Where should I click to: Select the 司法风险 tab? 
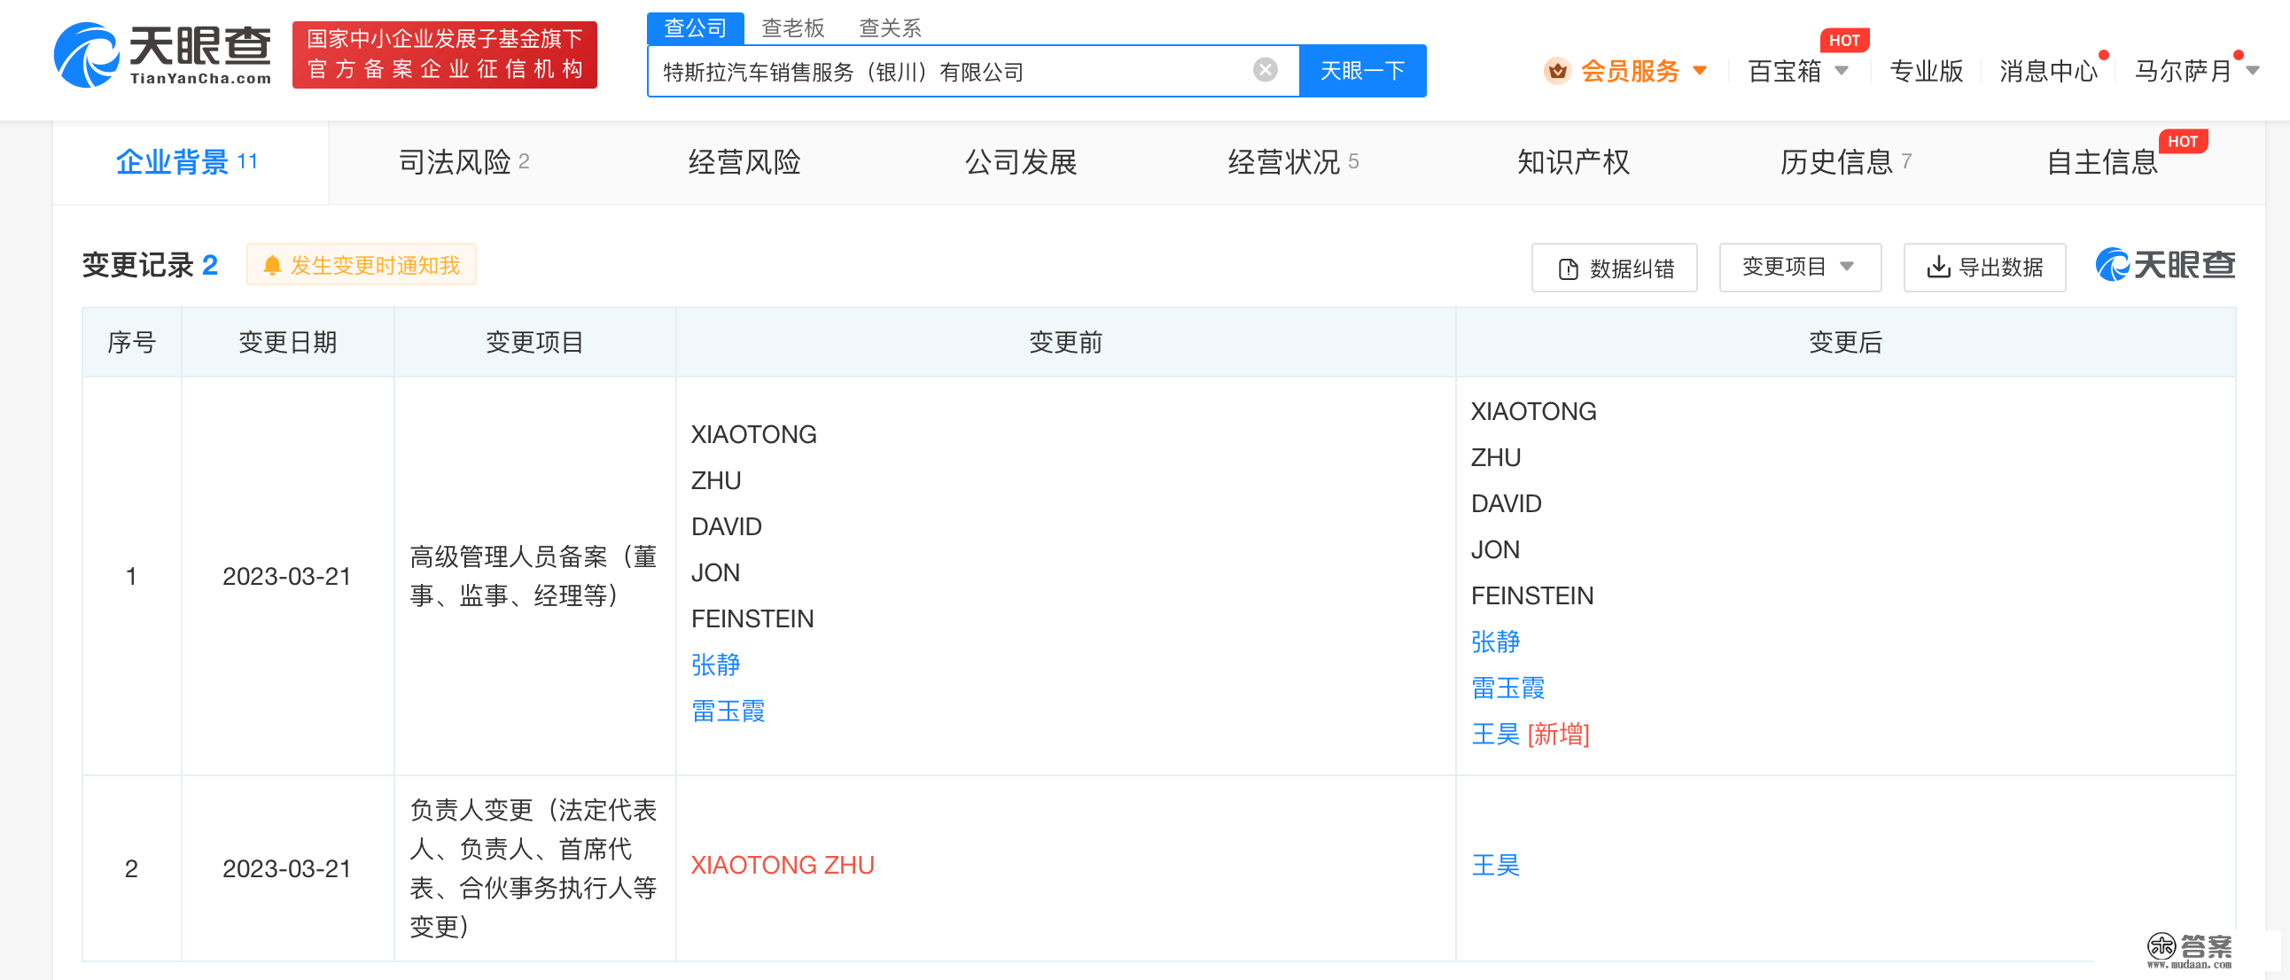click(464, 161)
